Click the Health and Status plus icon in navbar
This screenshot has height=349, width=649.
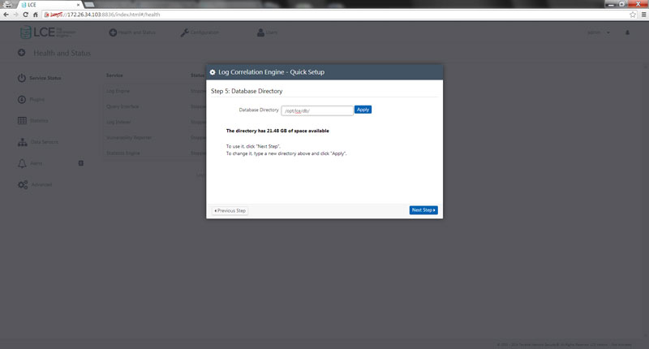pos(113,32)
